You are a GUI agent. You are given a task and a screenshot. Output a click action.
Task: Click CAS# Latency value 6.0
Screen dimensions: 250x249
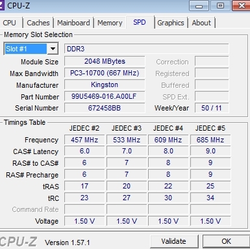tap(84, 151)
